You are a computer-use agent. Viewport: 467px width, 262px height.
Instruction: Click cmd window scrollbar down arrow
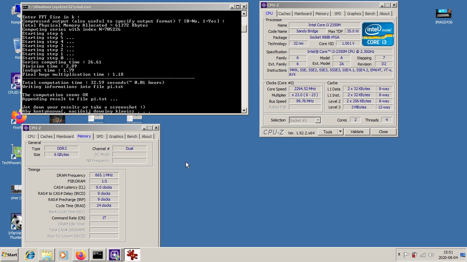click(244, 110)
